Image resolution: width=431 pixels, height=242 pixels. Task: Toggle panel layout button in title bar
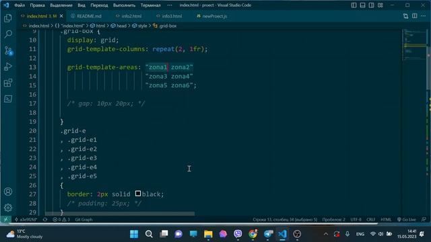click(x=362, y=5)
